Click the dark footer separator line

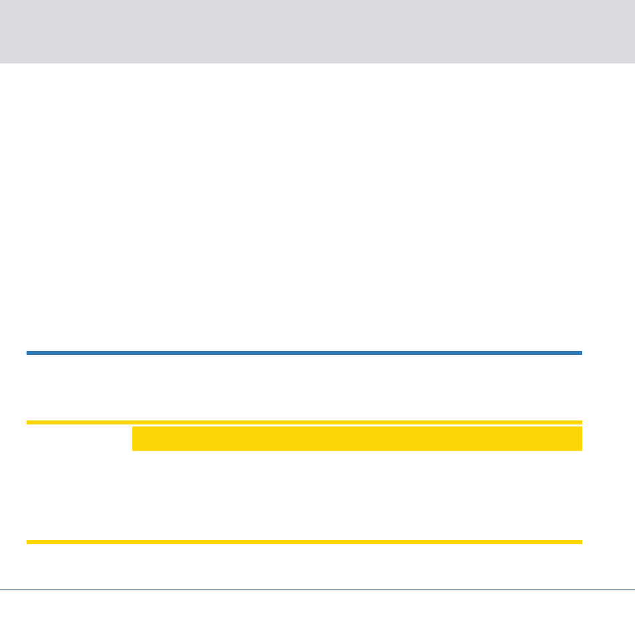click(317, 590)
